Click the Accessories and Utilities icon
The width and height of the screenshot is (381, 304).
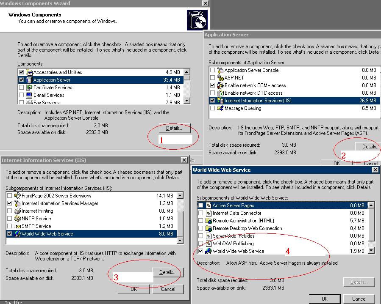(29, 72)
